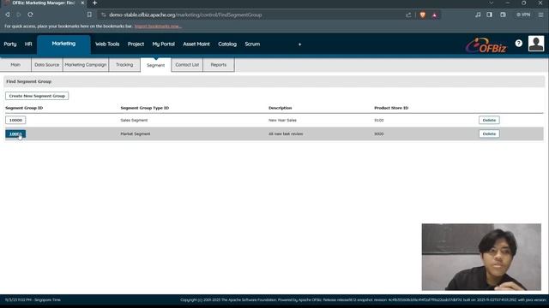Open segment group 10001
Image resolution: width=549 pixels, height=308 pixels.
tap(15, 134)
